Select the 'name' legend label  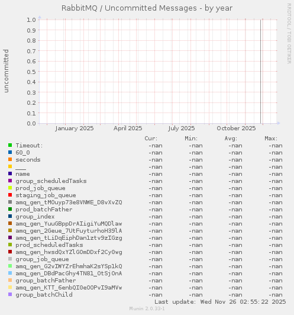point(22,174)
